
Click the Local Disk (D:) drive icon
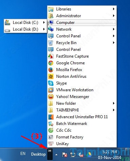7,30
